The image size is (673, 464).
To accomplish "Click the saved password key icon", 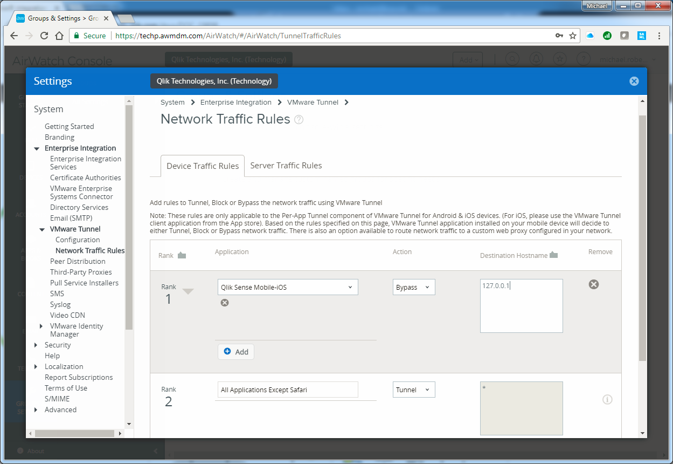I will coord(559,36).
